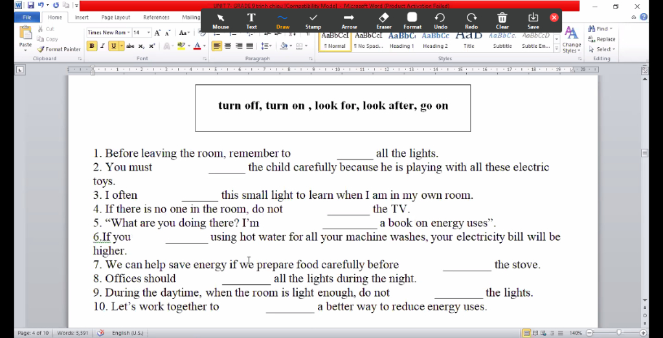
Task: Click the Paste clipboard icon
Action: [25, 33]
